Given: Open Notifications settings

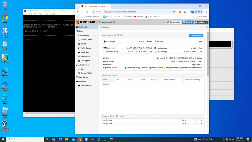Looking at the screenshot, I should click(85, 56).
